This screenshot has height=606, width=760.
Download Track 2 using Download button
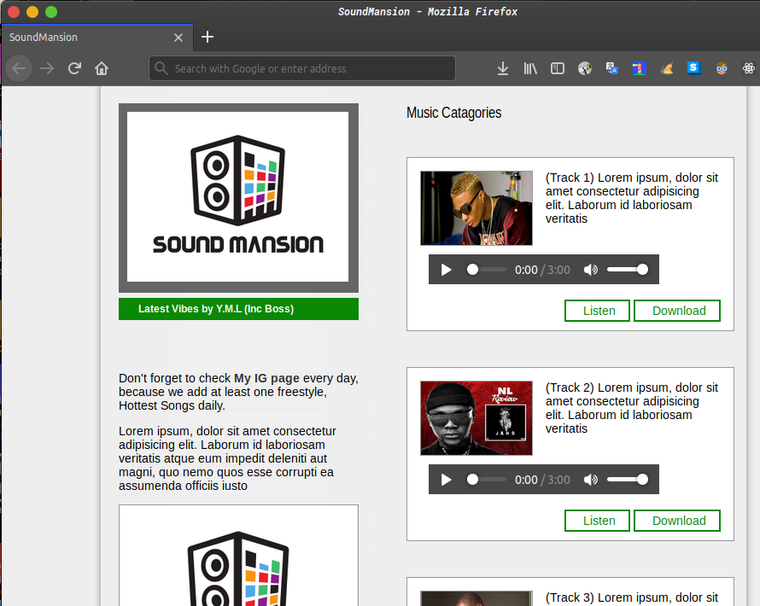[x=677, y=521]
